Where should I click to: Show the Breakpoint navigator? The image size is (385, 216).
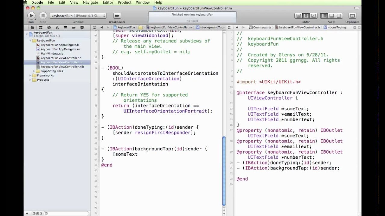(x=73, y=28)
